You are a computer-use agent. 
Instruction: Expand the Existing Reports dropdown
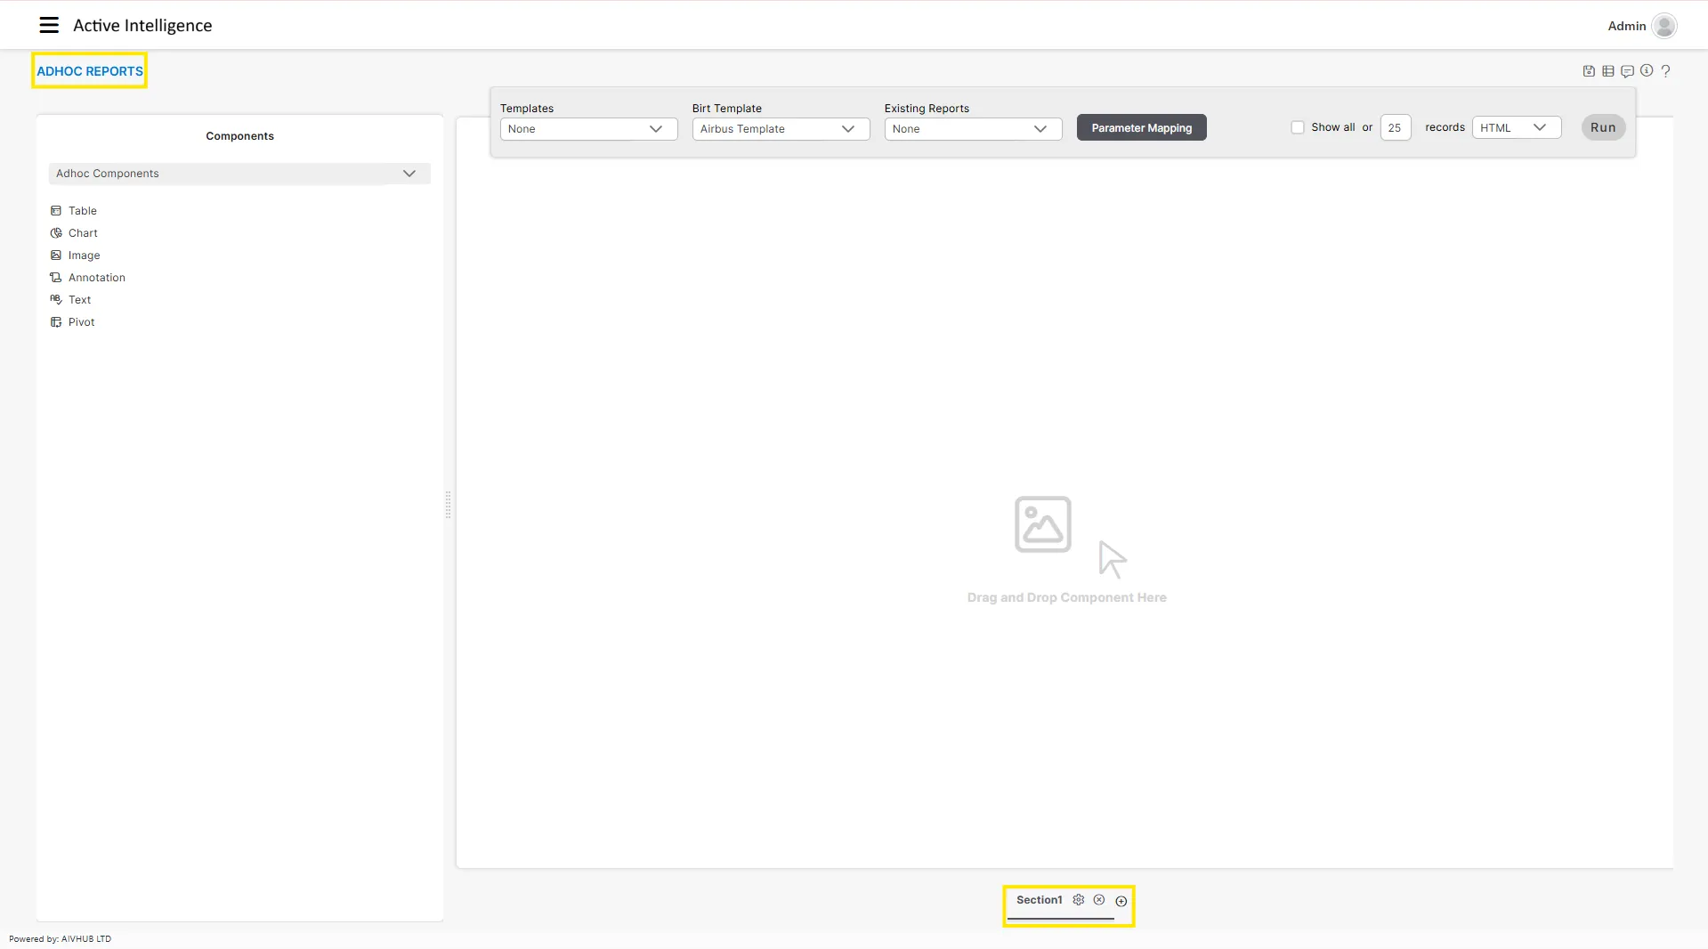click(973, 129)
